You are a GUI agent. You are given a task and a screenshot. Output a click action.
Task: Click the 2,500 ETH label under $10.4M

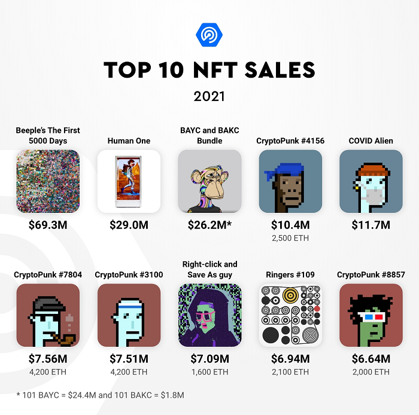[x=290, y=238]
